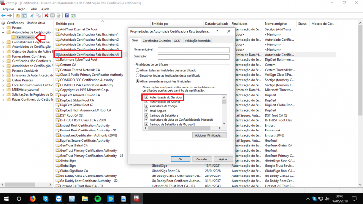Uncheck Assinatura da Lista de Confiabilidade da Microsoft
This screenshot has width=363, height=204.
click(x=146, y=120)
